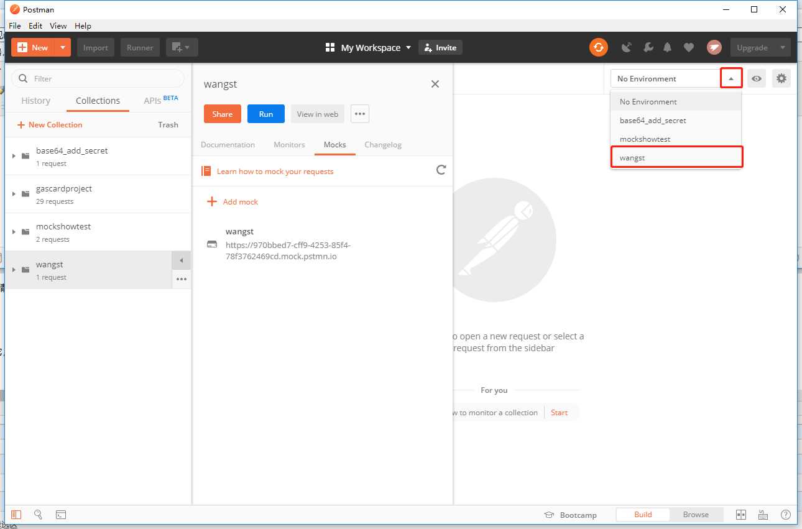Click New Collection link
Screen dimensions: 802x529
click(50, 124)
